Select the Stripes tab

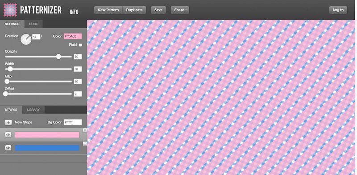pyautogui.click(x=11, y=110)
